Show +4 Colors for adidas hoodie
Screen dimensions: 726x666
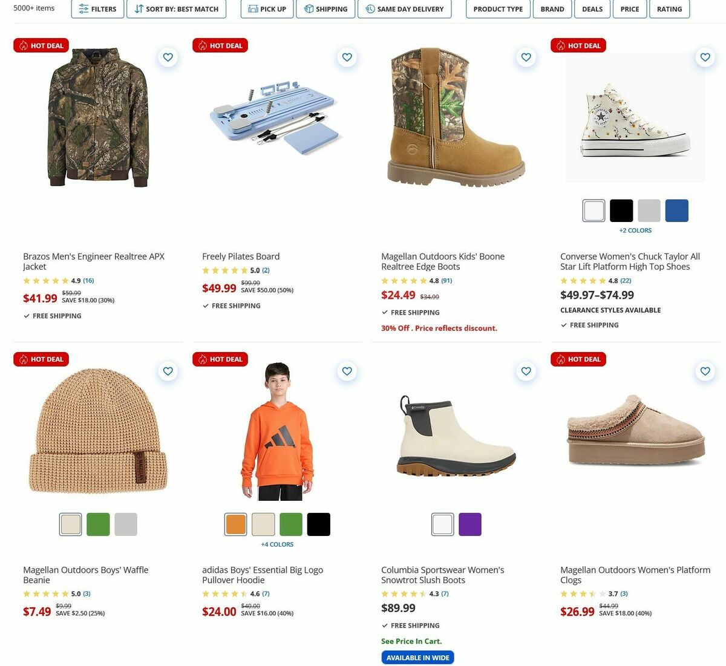click(x=277, y=544)
